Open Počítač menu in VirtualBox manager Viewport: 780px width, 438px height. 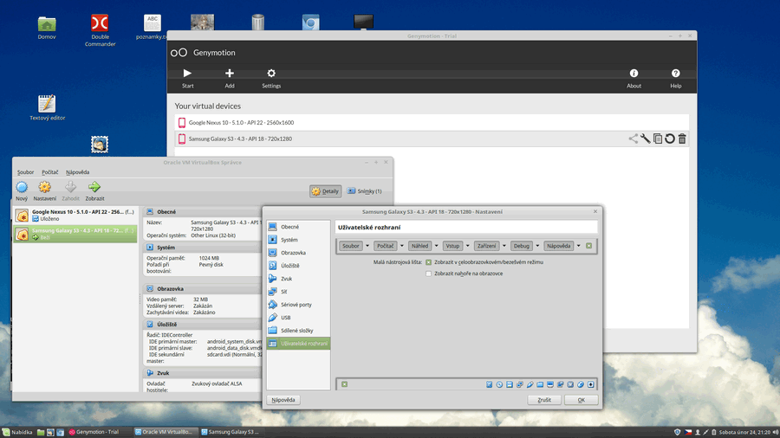click(x=50, y=172)
